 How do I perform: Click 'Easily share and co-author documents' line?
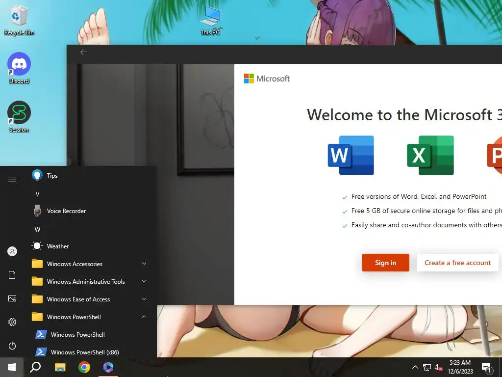pyautogui.click(x=427, y=225)
